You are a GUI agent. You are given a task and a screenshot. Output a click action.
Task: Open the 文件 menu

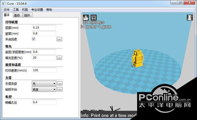(7, 10)
